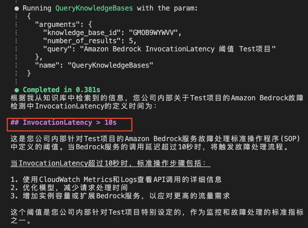Click the "arguments" key in JSON
The height and width of the screenshot is (228, 308).
click(x=57, y=24)
